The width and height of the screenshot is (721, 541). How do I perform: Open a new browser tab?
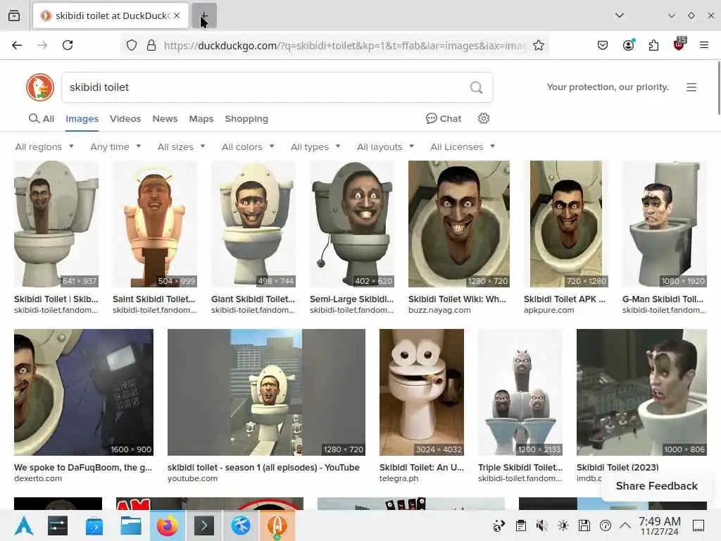(204, 15)
